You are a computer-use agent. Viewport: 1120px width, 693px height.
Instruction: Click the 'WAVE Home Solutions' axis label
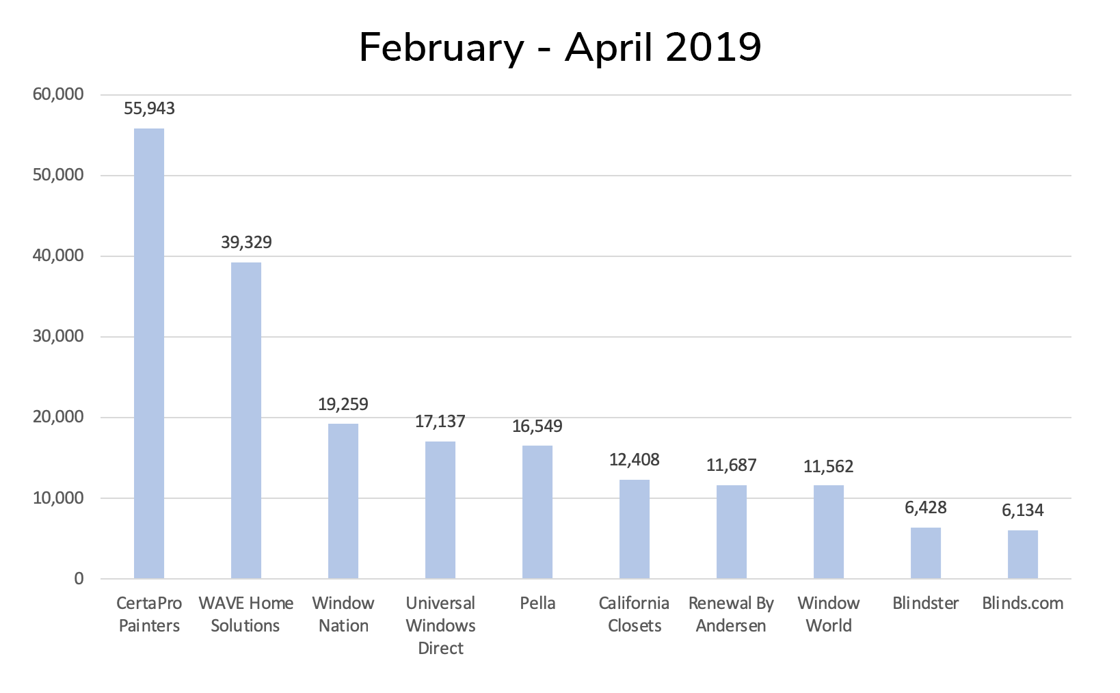click(246, 614)
